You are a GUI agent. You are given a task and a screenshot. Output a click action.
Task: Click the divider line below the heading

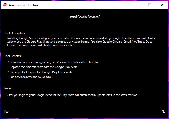pyautogui.click(x=84, y=24)
